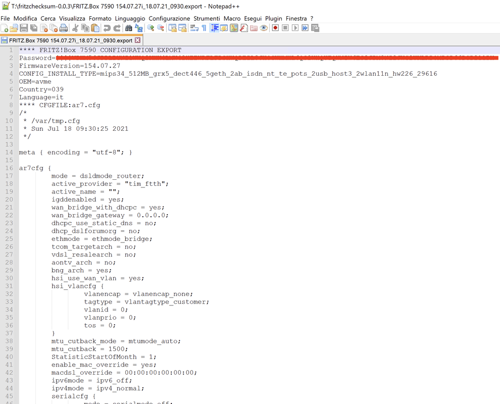Click the meta encoding utf-8 line
This screenshot has width=500, height=404.
76,153
